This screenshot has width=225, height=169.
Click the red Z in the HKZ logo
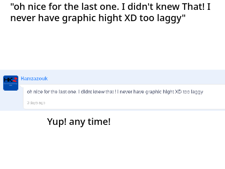point(15,80)
